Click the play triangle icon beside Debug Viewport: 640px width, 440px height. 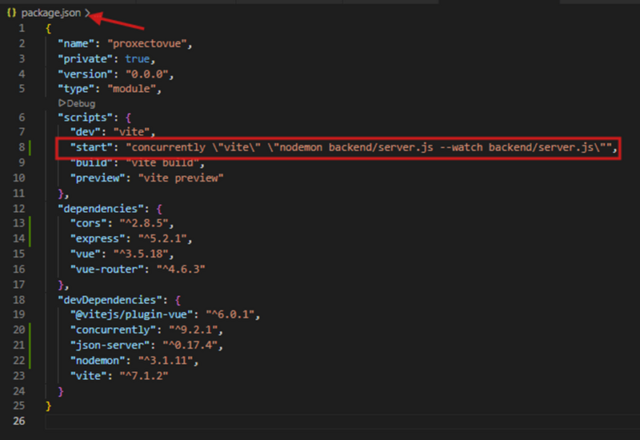click(62, 103)
